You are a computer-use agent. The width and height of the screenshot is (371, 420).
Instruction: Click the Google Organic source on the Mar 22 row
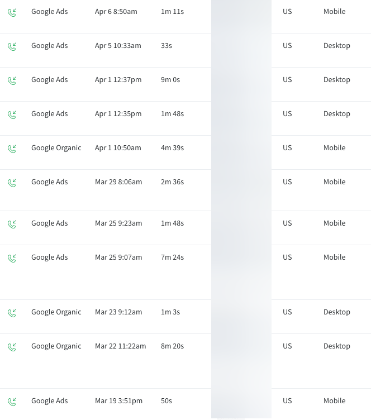point(56,346)
